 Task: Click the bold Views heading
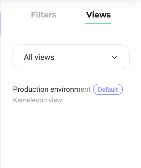98,15
